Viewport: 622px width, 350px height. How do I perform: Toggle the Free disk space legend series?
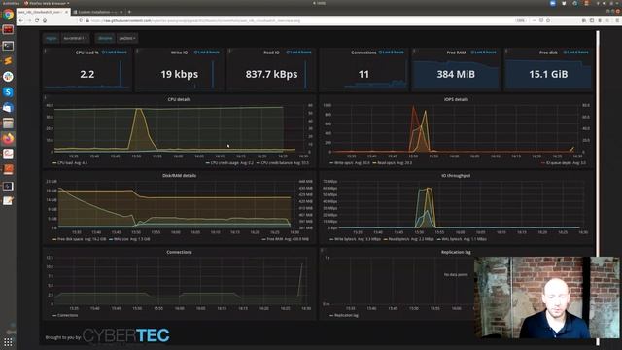click(x=80, y=239)
